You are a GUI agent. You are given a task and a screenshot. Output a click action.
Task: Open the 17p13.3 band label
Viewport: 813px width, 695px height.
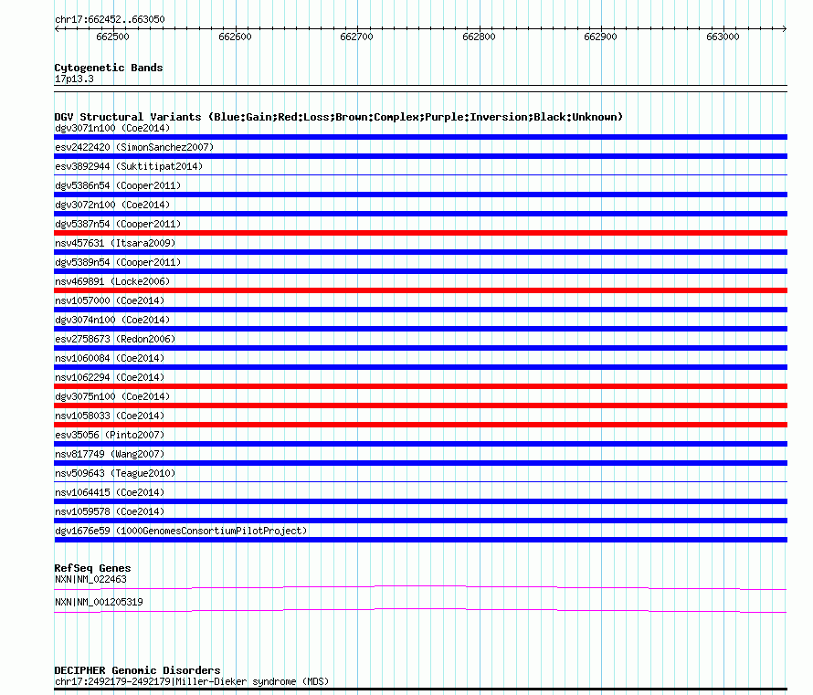tap(74, 79)
